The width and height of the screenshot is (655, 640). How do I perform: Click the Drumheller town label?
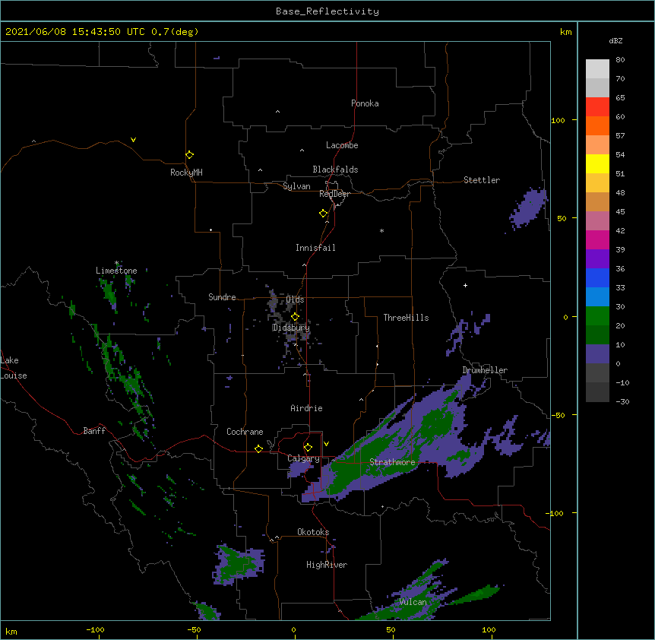coord(485,370)
